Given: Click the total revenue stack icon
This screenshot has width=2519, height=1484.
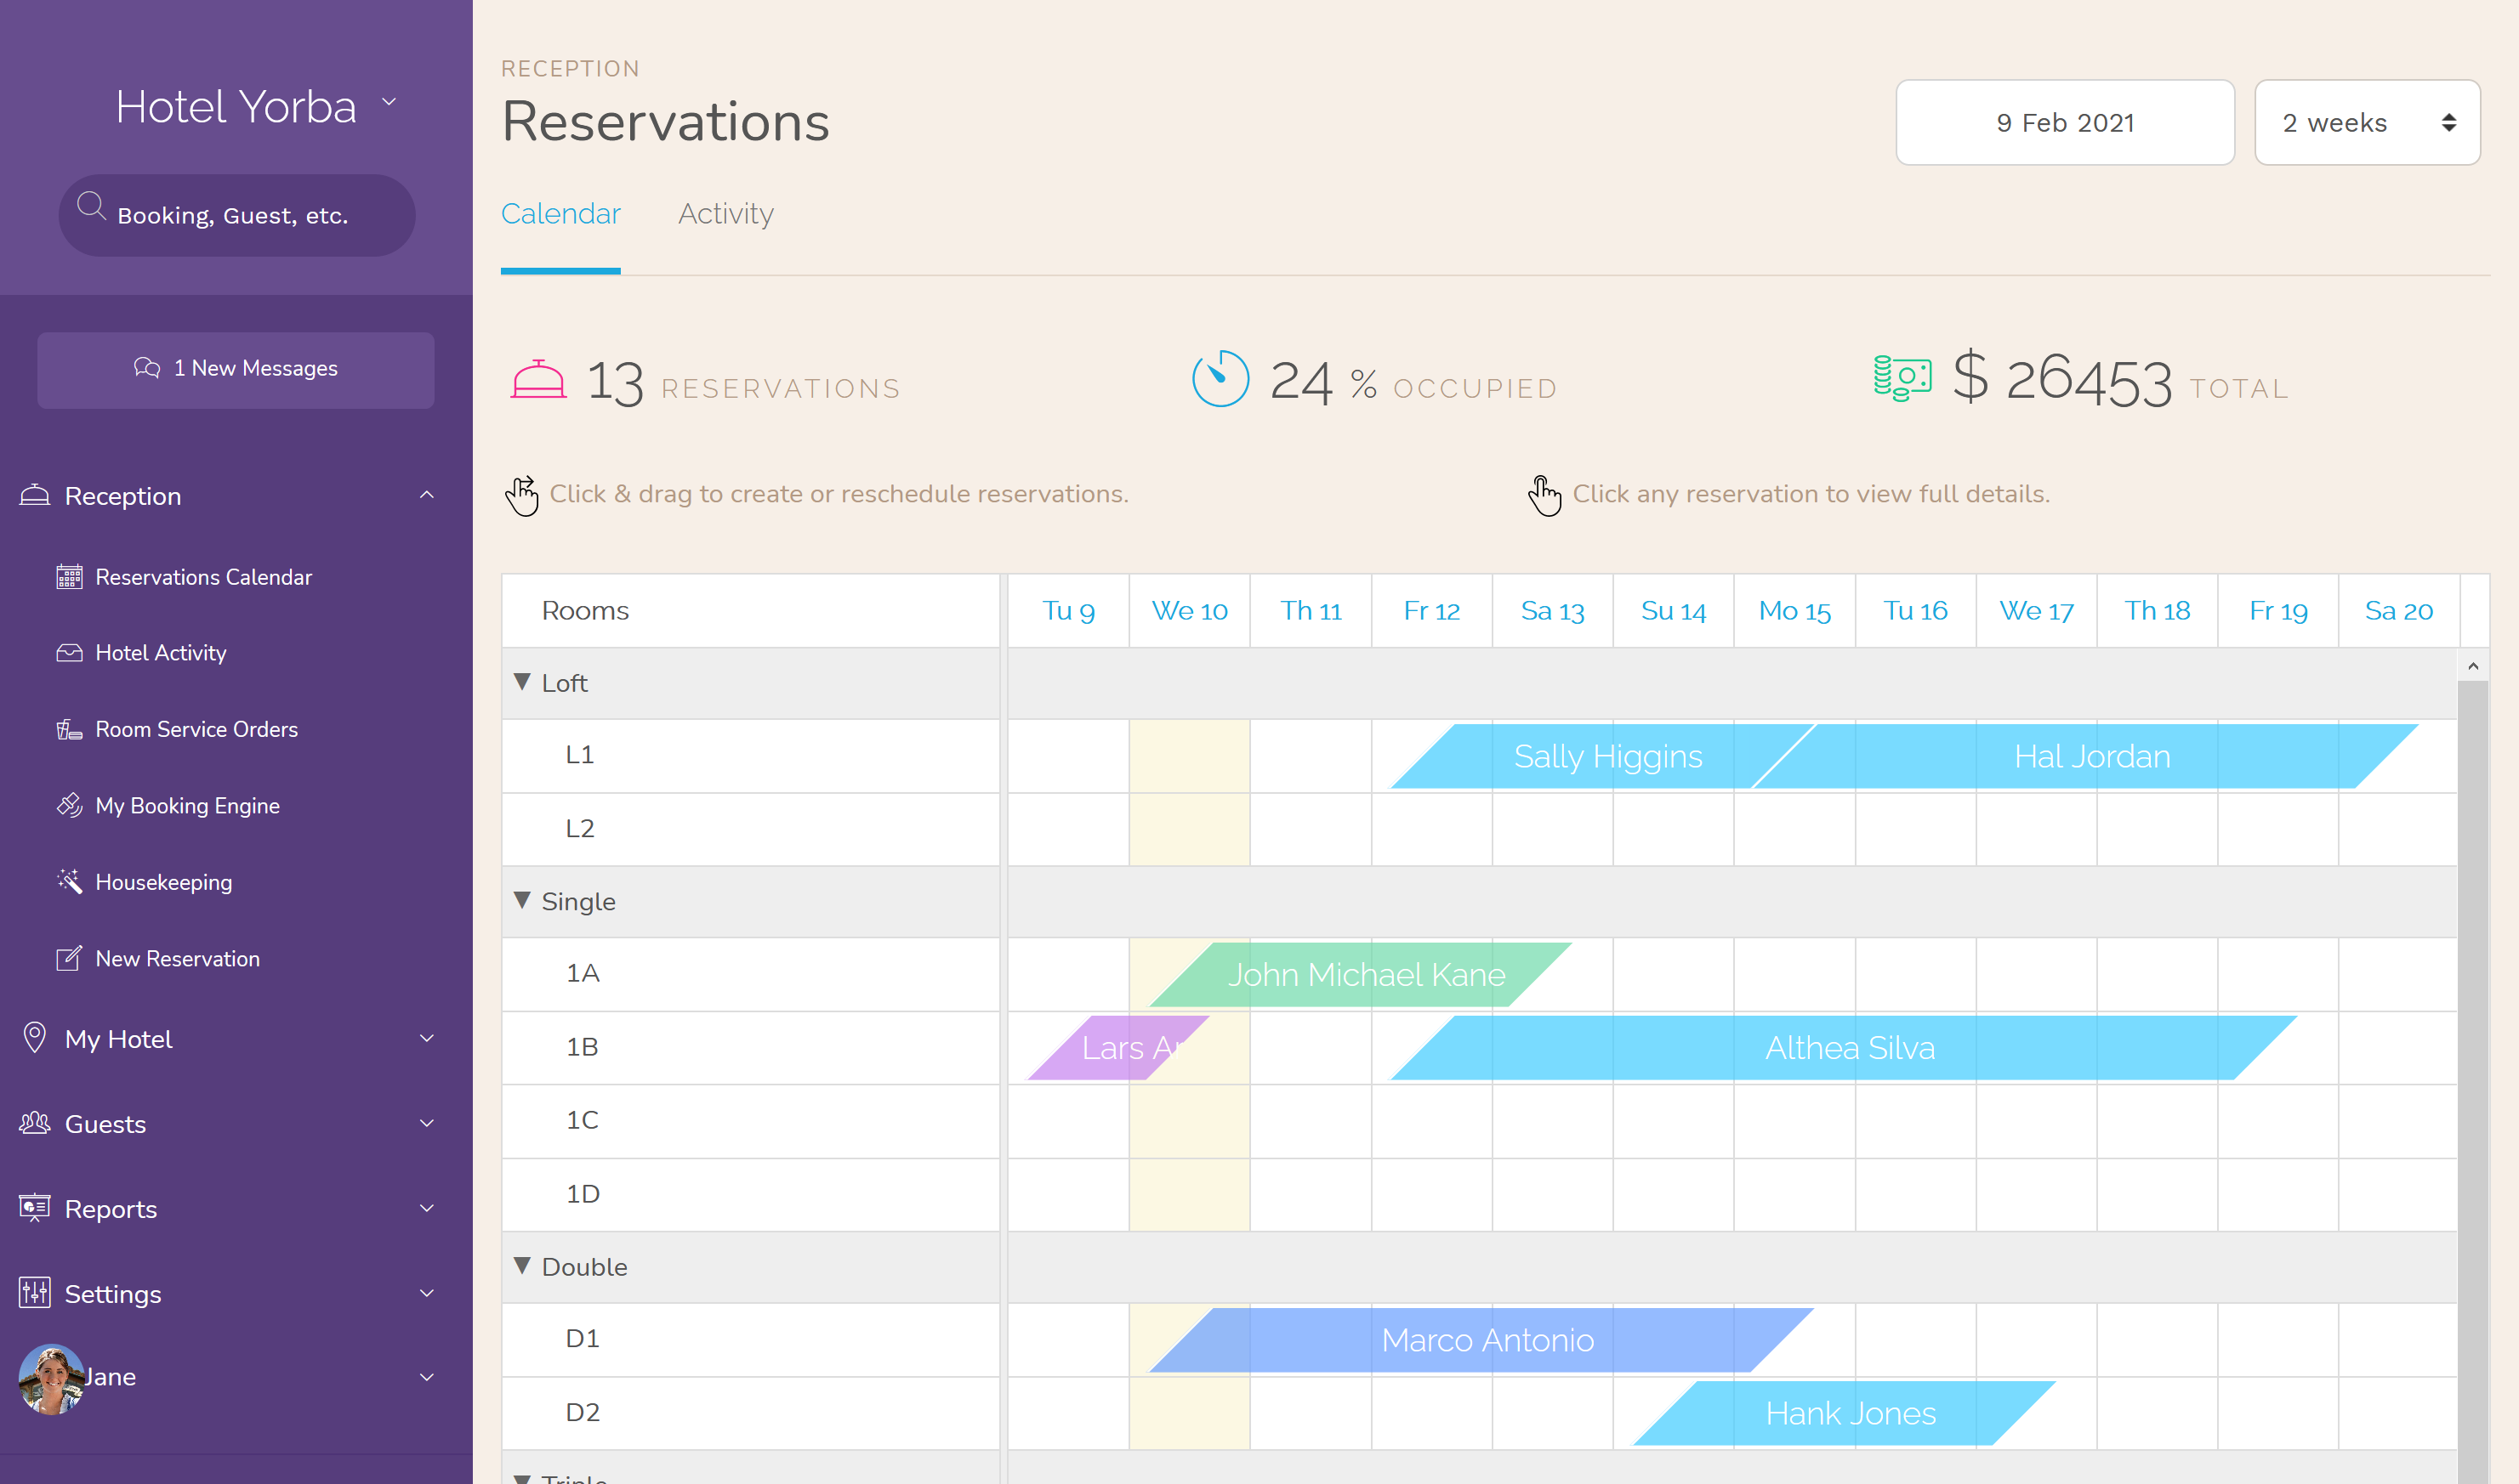Looking at the screenshot, I should coord(1898,377).
